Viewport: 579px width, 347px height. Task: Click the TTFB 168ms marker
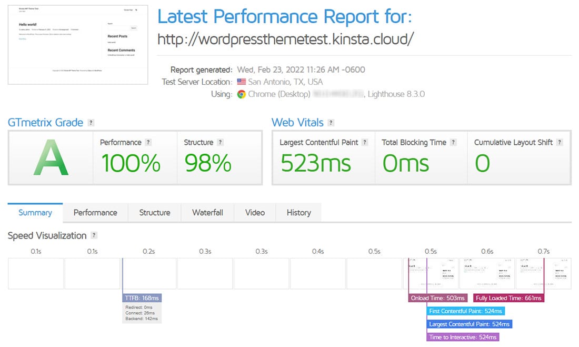point(142,298)
